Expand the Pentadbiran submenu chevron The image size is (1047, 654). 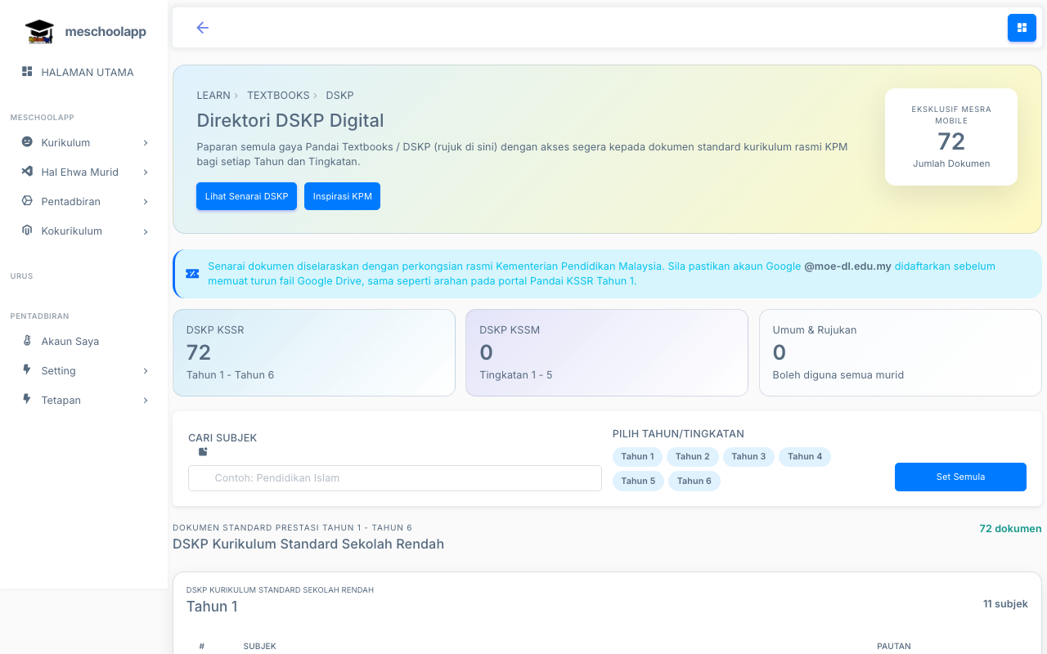coord(146,202)
